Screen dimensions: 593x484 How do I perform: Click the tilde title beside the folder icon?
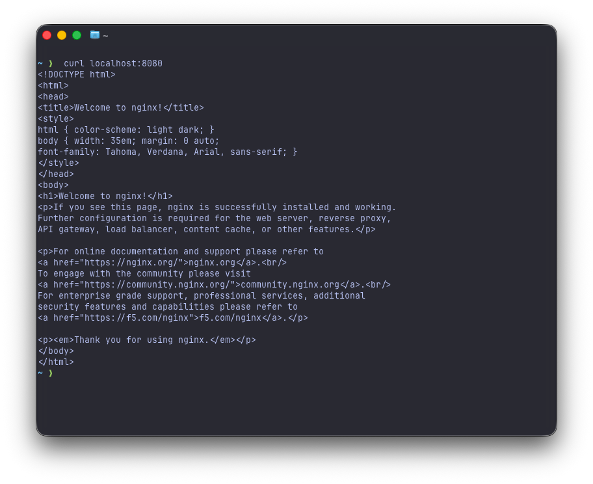pos(105,36)
